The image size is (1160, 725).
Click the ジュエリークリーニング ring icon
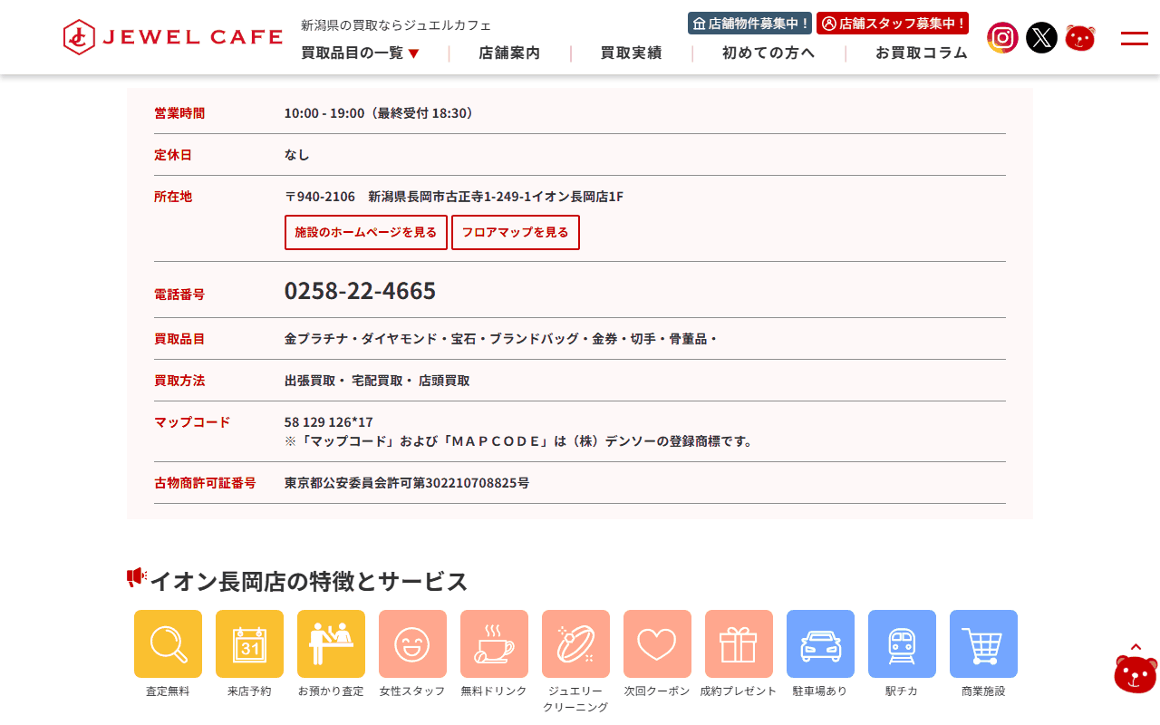click(x=575, y=643)
